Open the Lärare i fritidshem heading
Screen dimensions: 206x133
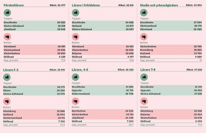tap(86, 5)
